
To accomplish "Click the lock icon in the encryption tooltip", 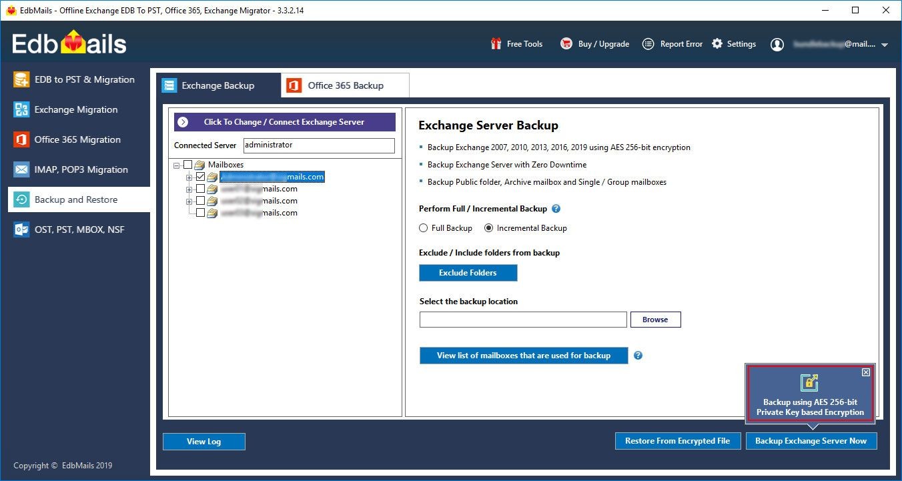I will pyautogui.click(x=810, y=382).
